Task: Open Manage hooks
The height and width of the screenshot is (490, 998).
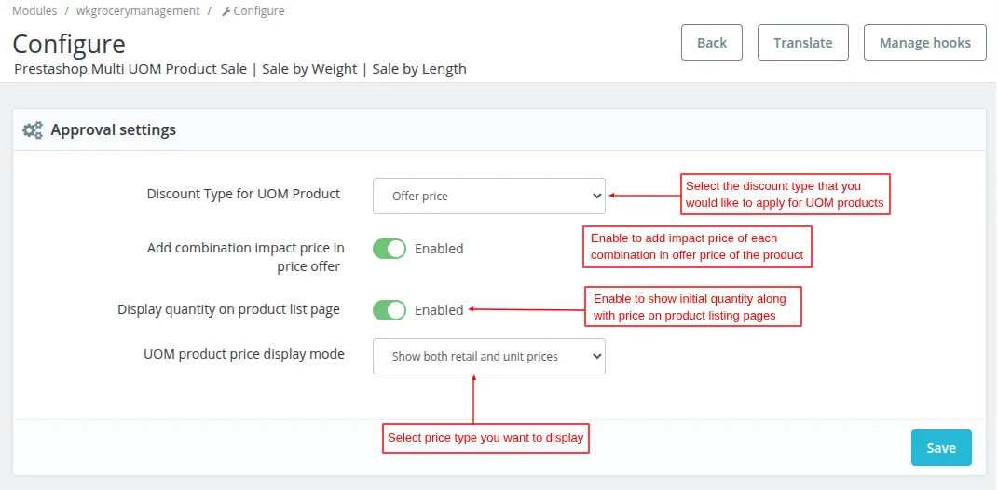Action: 924,43
